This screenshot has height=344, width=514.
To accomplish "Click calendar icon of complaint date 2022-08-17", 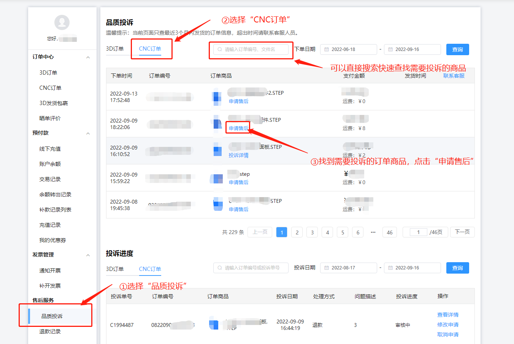I will pyautogui.click(x=327, y=268).
